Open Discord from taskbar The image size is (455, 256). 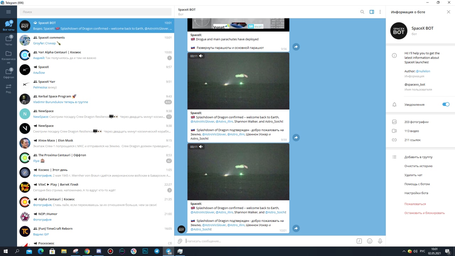click(x=98, y=251)
